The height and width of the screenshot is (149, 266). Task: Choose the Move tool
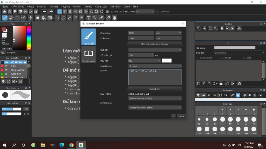click(30, 18)
